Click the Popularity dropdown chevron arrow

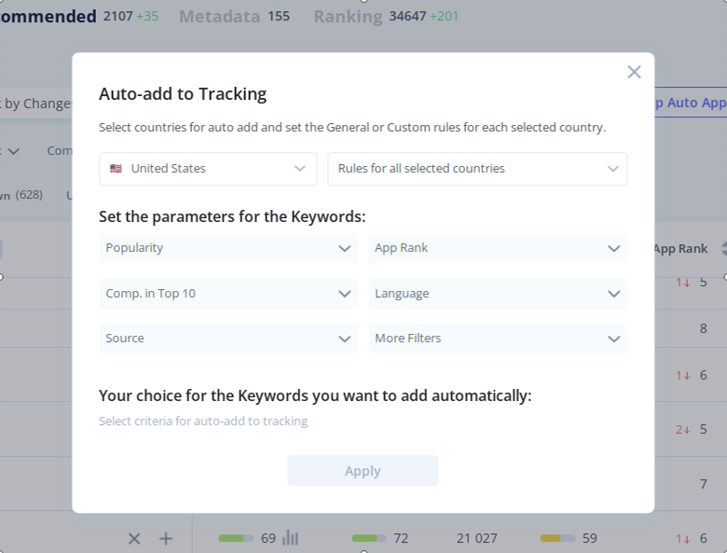tap(345, 248)
